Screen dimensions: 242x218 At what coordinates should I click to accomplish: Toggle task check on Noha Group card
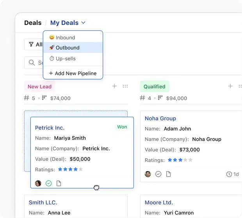(158, 174)
